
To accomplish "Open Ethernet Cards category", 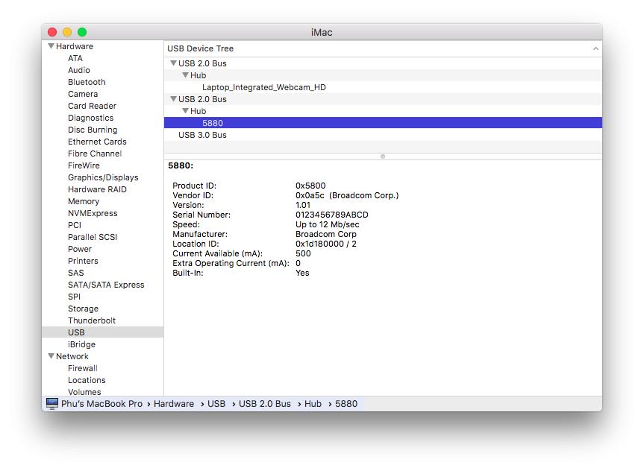I will point(97,142).
